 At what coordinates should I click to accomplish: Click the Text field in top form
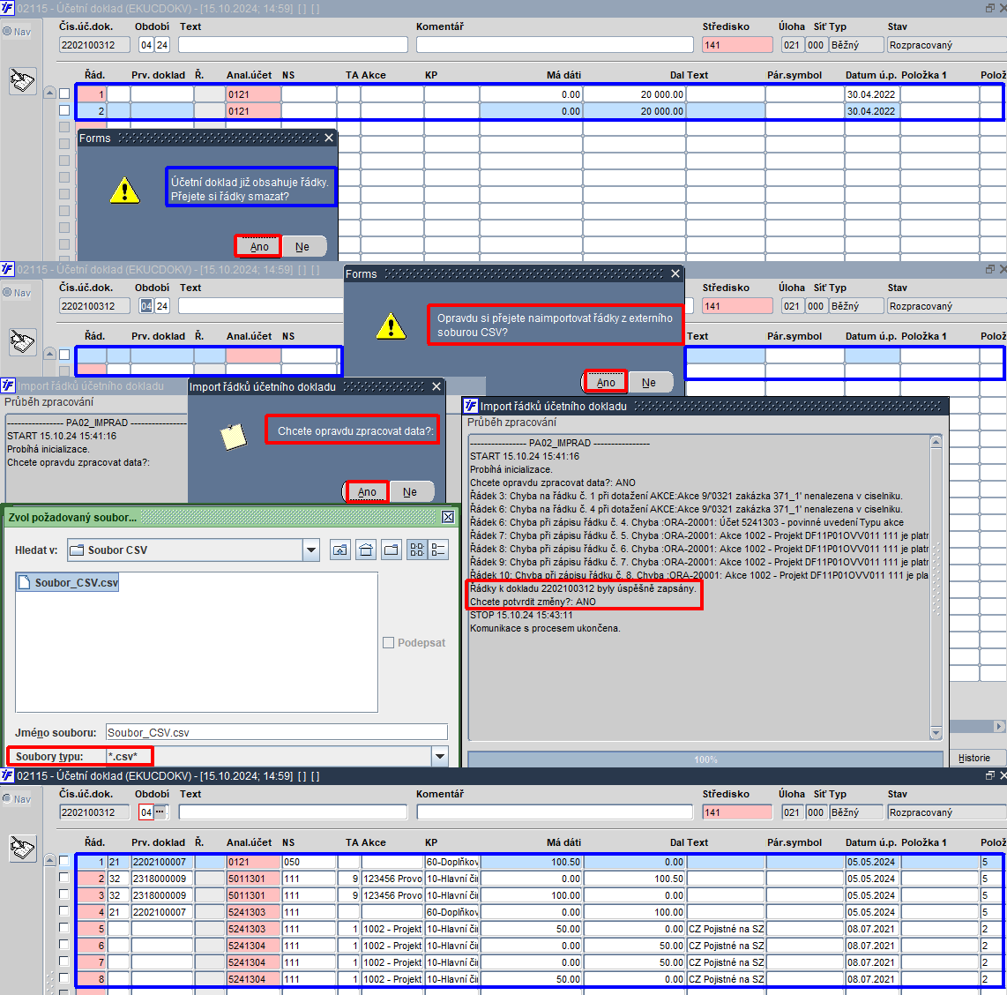pyautogui.click(x=293, y=45)
